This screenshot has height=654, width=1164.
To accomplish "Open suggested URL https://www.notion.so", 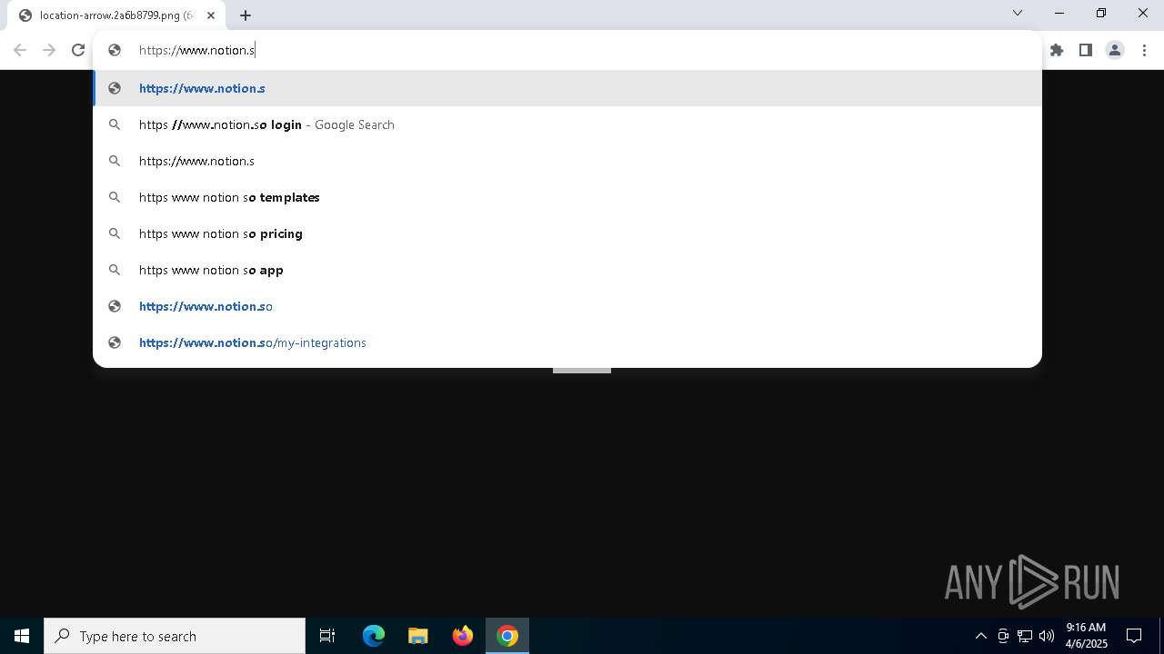I will 567,306.
